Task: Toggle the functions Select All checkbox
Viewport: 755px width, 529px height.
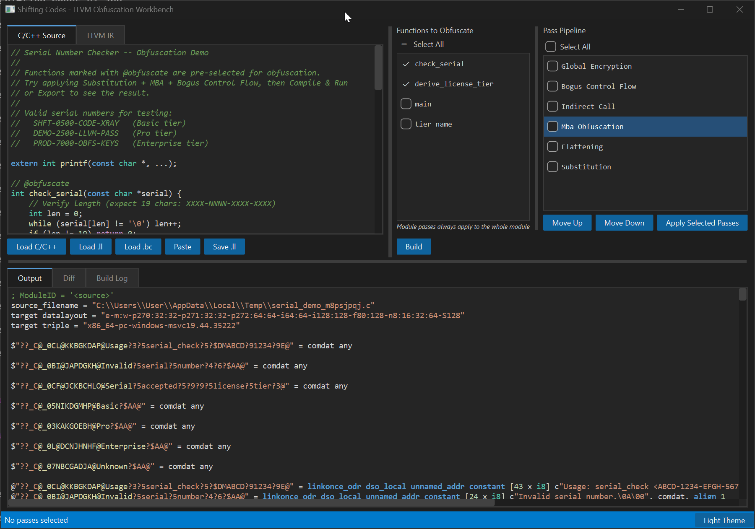Action: pyautogui.click(x=404, y=44)
